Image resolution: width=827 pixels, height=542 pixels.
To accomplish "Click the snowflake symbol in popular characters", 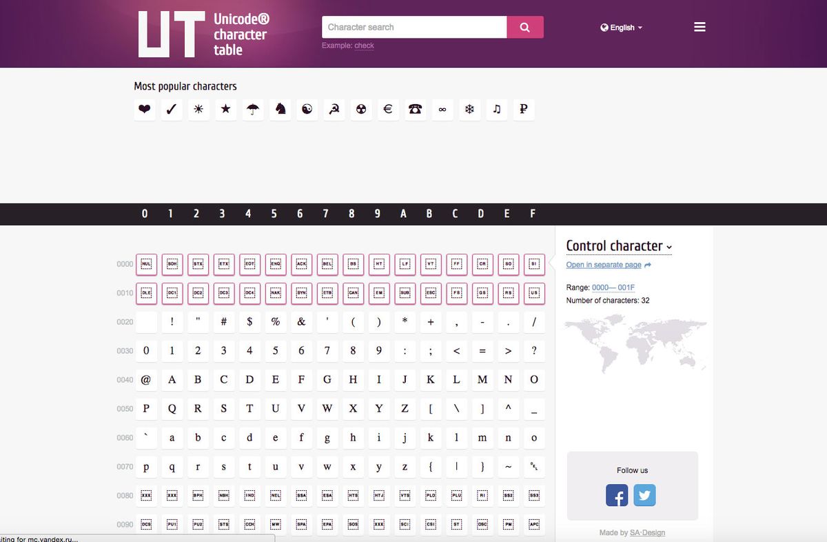I will click(x=469, y=109).
